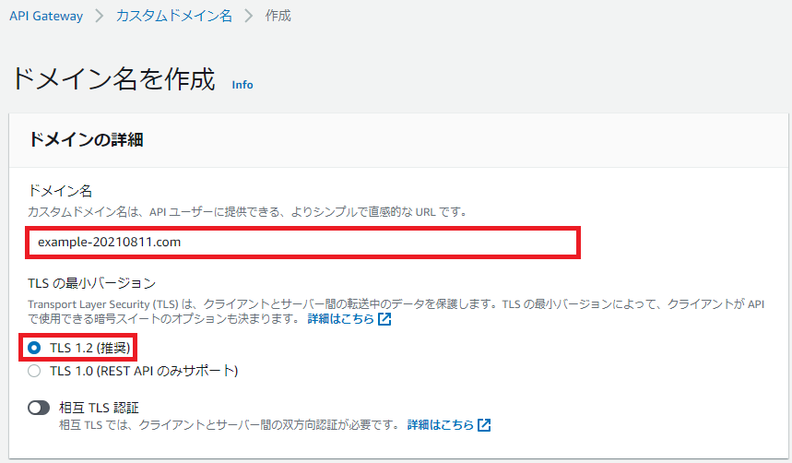
Task: Click external link icon after TLS version description
Action: (x=384, y=319)
